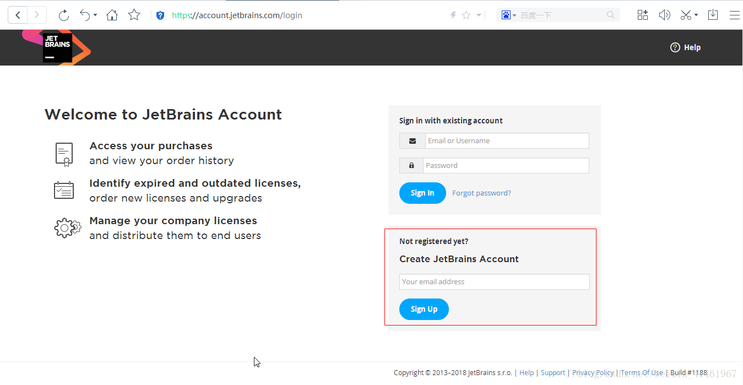
Task: Click the purchases certificate icon
Action: point(64,154)
